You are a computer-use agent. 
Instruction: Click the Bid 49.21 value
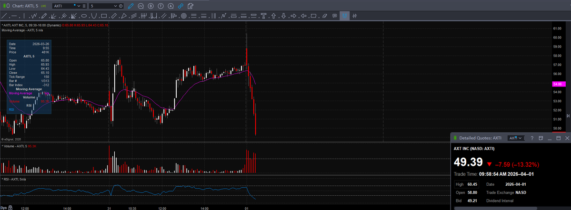pos(472,200)
